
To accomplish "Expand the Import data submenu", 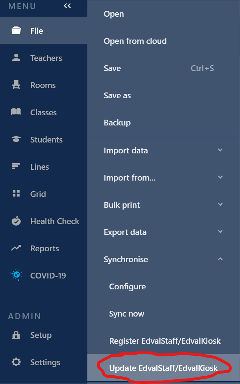I will coord(220,150).
